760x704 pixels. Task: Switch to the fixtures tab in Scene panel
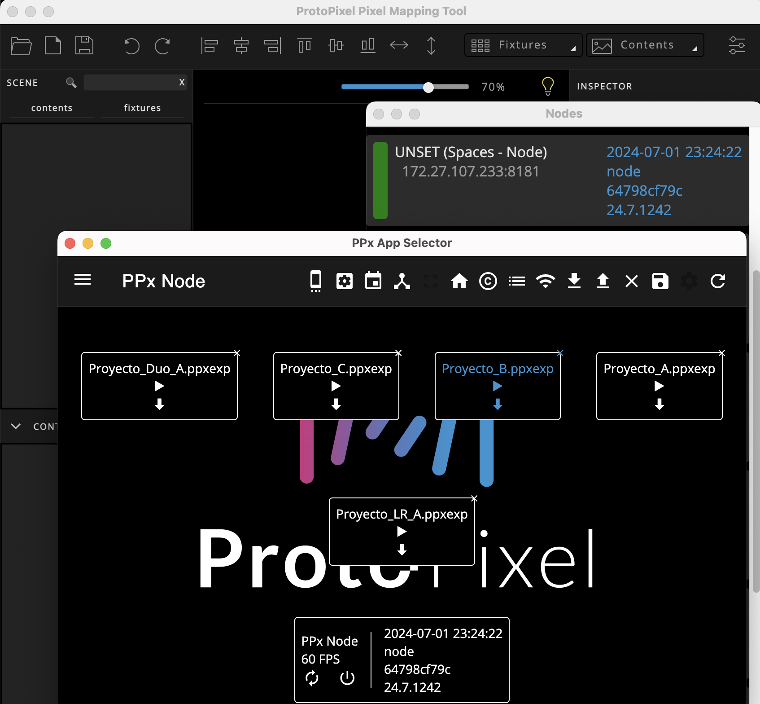[x=142, y=108]
